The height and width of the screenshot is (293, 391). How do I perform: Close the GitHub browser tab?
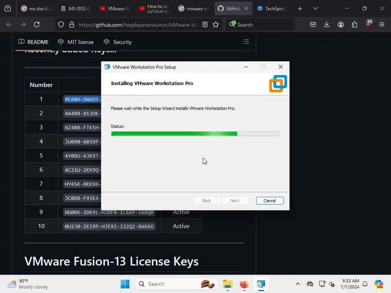pyautogui.click(x=246, y=8)
